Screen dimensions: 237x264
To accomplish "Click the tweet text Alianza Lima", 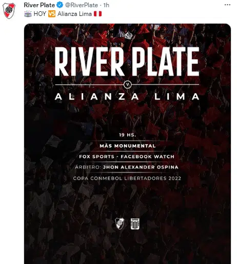I will (x=74, y=14).
